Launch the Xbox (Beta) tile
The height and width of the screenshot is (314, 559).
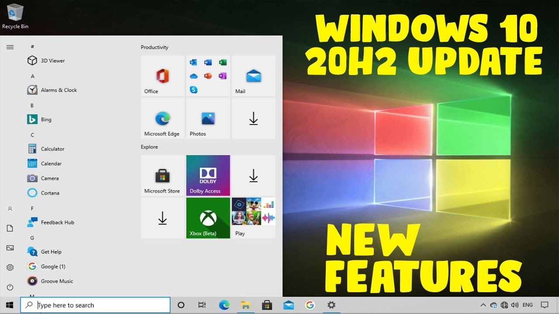coord(208,218)
